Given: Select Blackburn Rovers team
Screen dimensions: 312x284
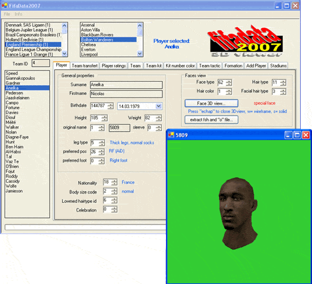Looking at the screenshot, I should point(97,35).
